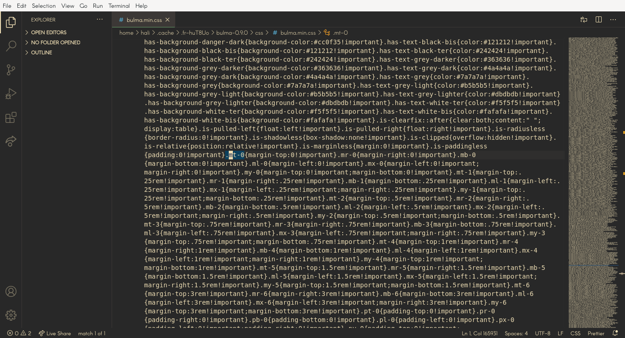Split the editor using the toolbar icon

point(598,20)
